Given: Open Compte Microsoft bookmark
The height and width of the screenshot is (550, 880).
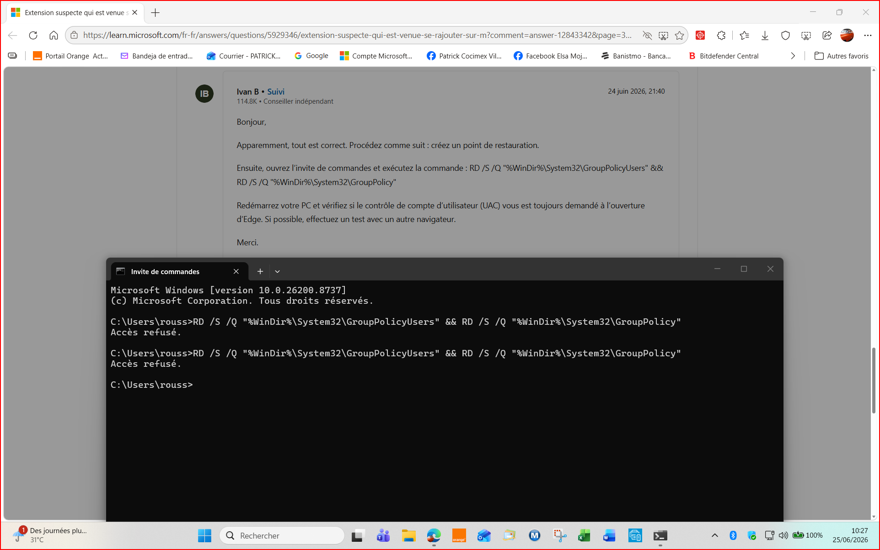Looking at the screenshot, I should [376, 56].
